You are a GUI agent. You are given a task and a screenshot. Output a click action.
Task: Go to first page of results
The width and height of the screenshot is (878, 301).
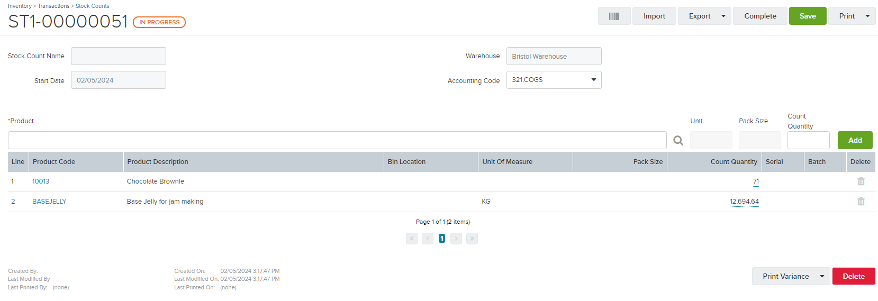pyautogui.click(x=412, y=239)
